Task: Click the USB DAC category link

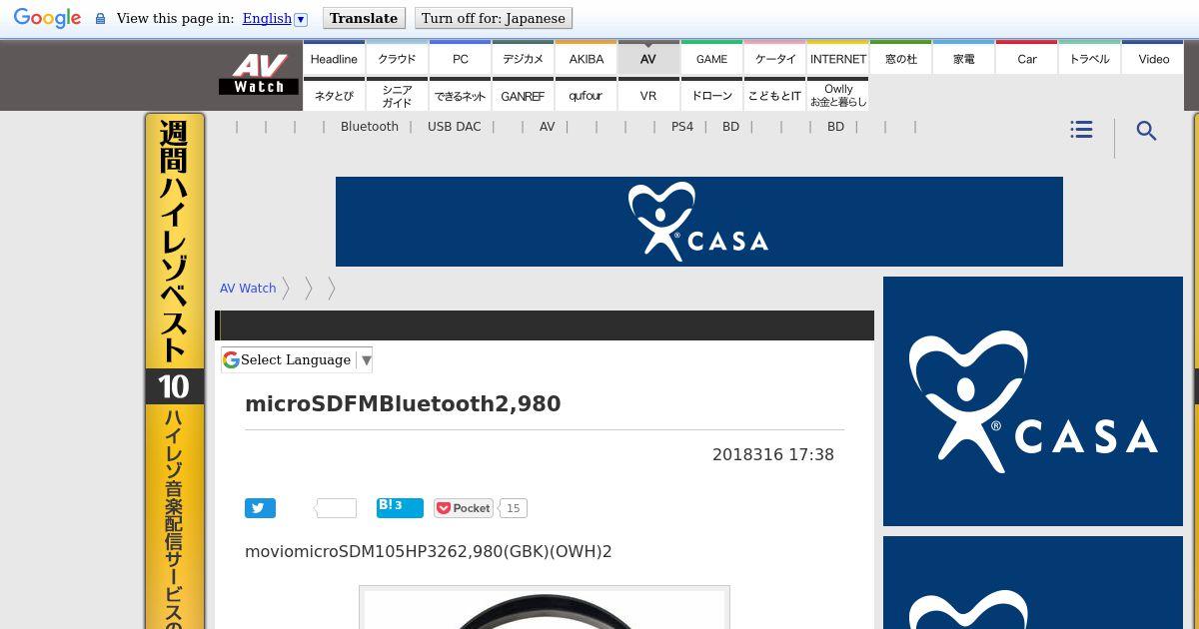Action: pos(455,127)
